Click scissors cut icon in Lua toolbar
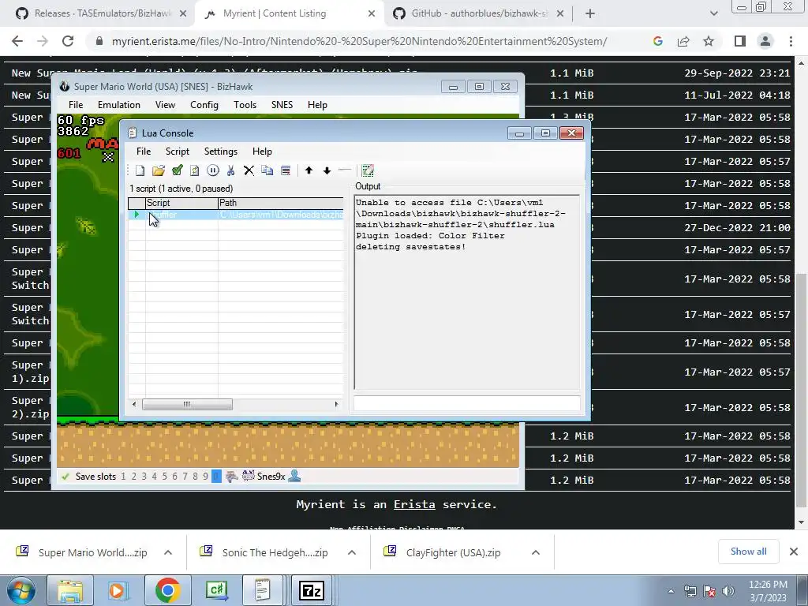808x606 pixels. click(x=231, y=170)
